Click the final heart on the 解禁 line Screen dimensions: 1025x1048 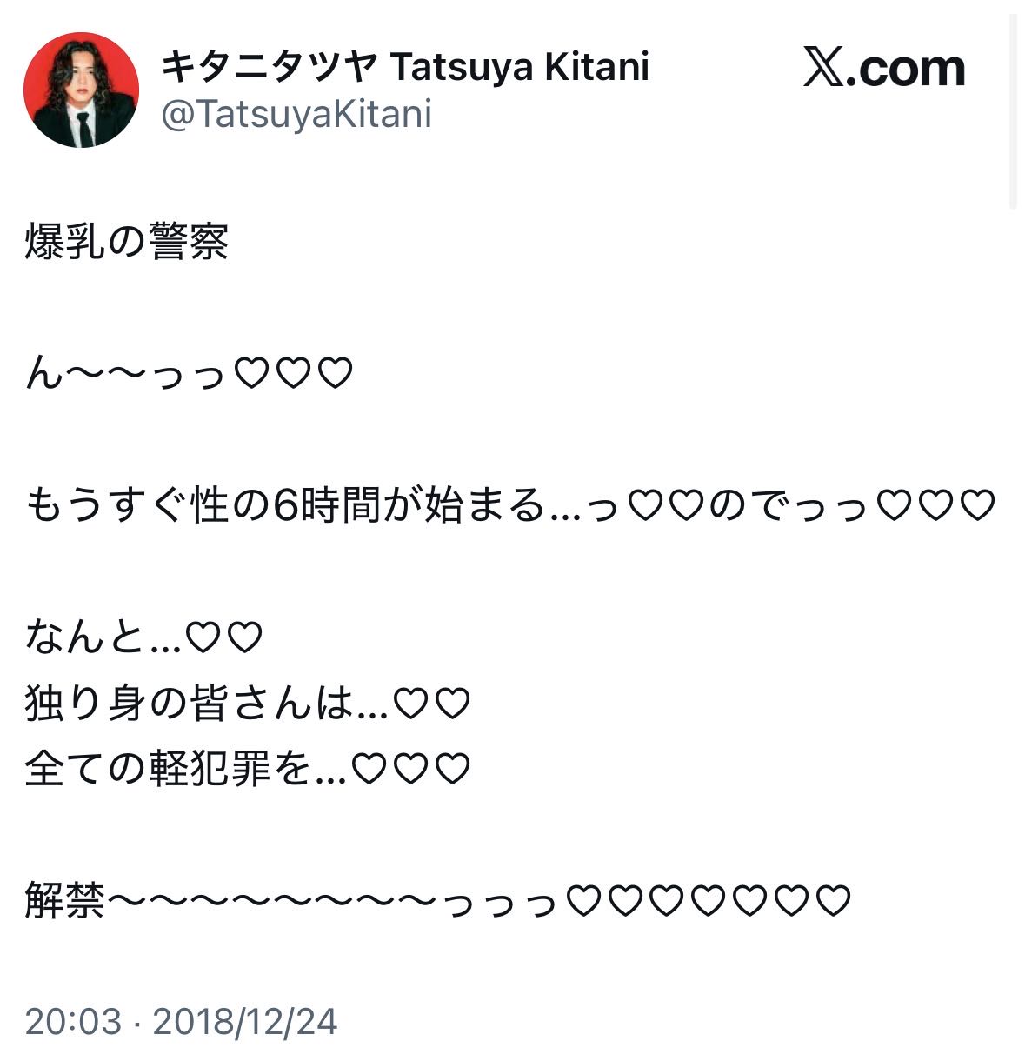click(x=833, y=901)
